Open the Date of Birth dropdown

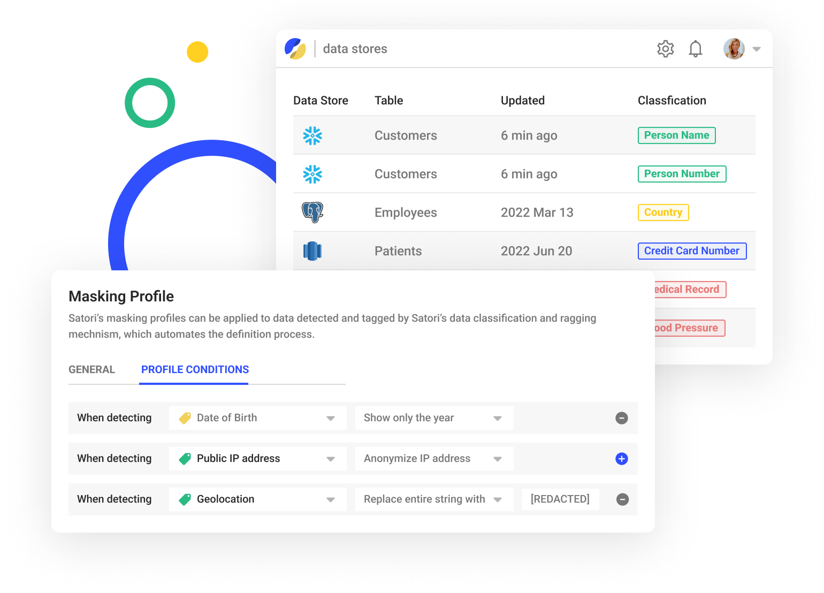258,418
